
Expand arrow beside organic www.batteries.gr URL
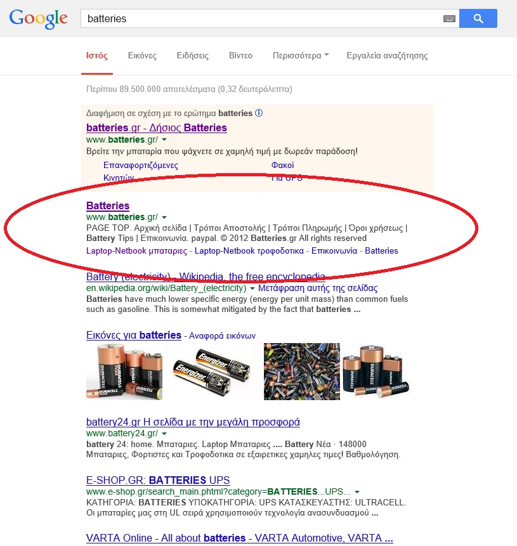(x=164, y=218)
